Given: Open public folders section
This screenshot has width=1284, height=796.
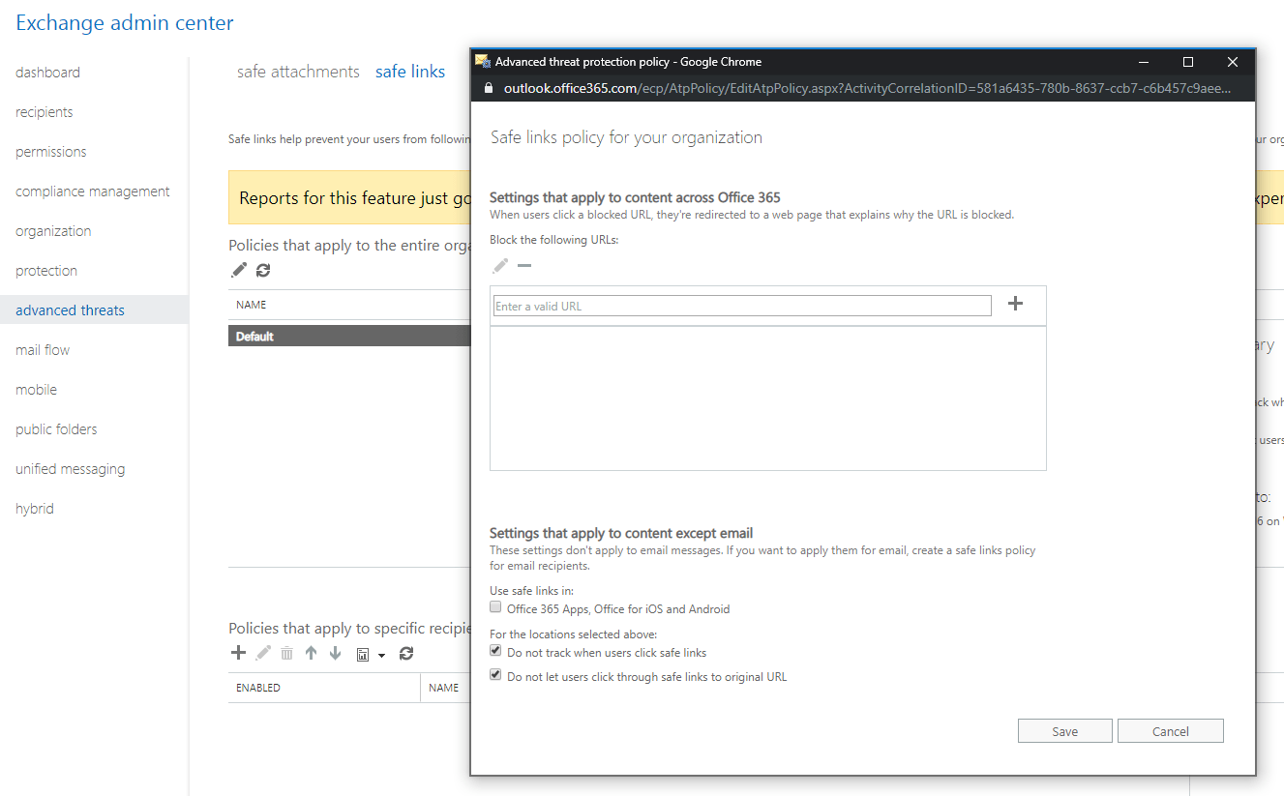Looking at the screenshot, I should tap(56, 429).
